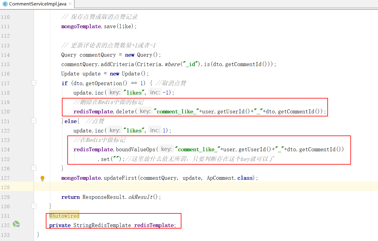Click the fold end marker on line 126
378x241 pixels.
[34, 168]
